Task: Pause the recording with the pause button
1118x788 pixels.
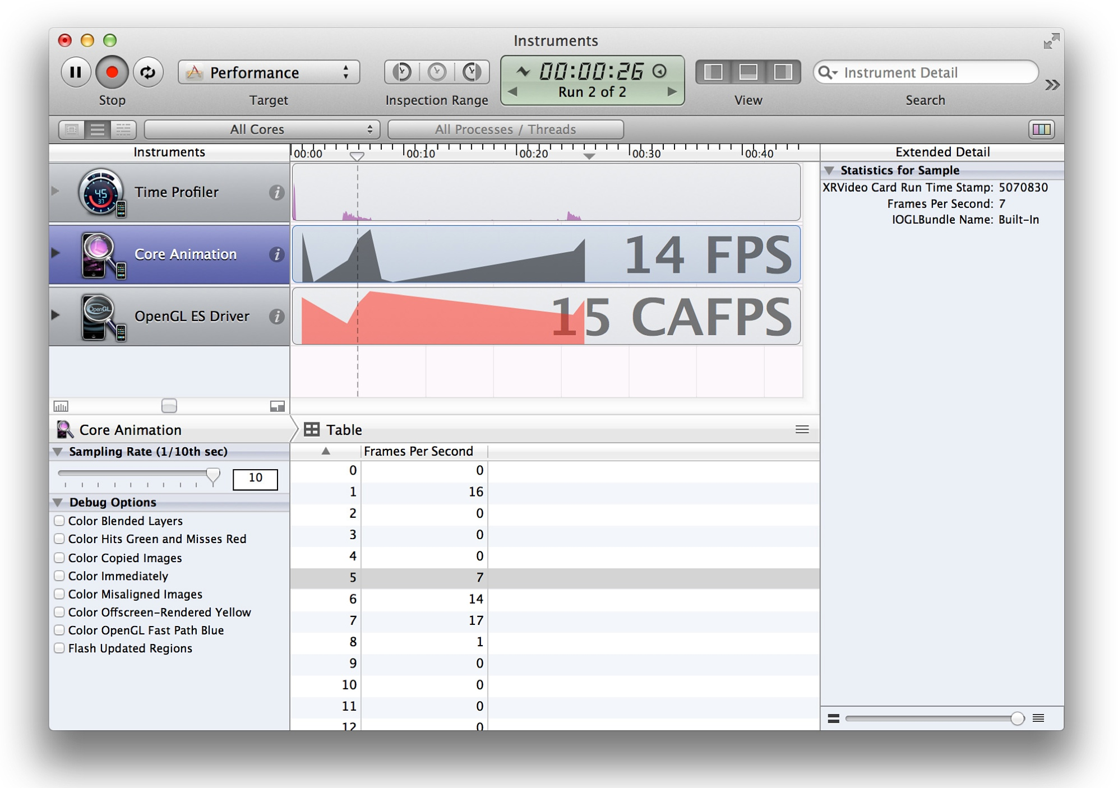Action: click(75, 72)
